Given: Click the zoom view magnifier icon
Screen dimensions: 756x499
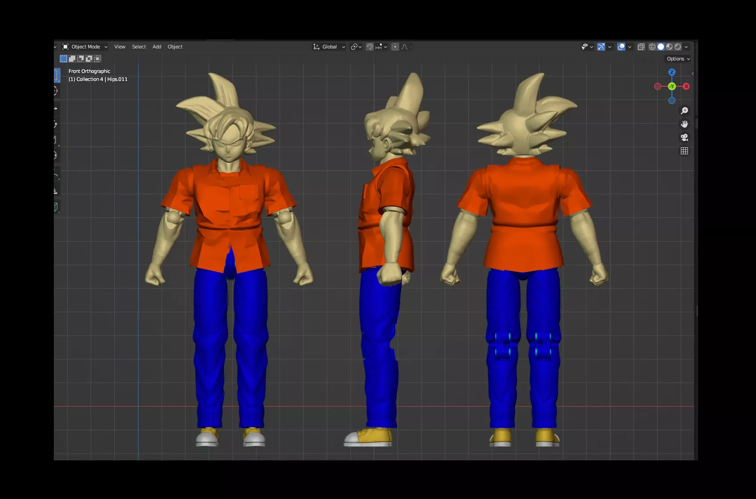Looking at the screenshot, I should click(x=684, y=111).
